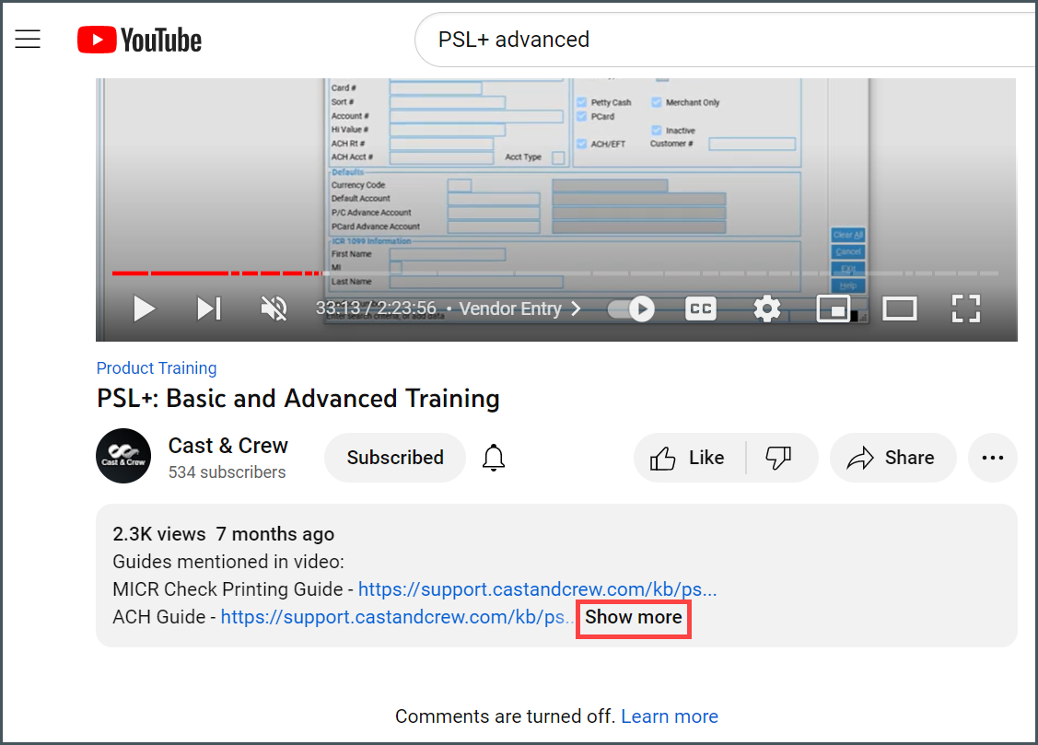This screenshot has width=1038, height=745.
Task: Expand the Vendor Entry chapter list
Action: [x=519, y=308]
